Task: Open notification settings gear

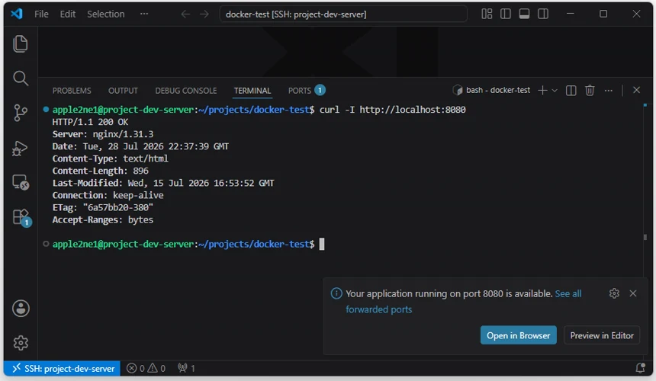Action: [614, 293]
